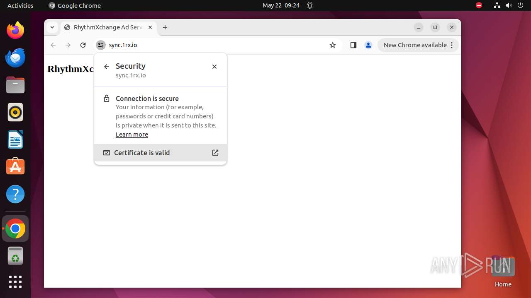Maximize the Chrome window
This screenshot has height=298, width=531.
pyautogui.click(x=435, y=27)
